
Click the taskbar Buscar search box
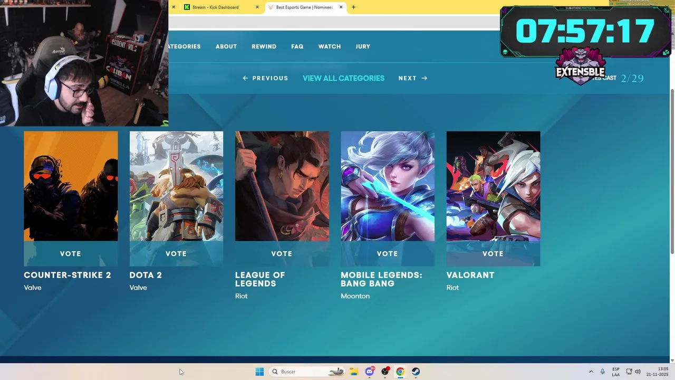tap(308, 372)
